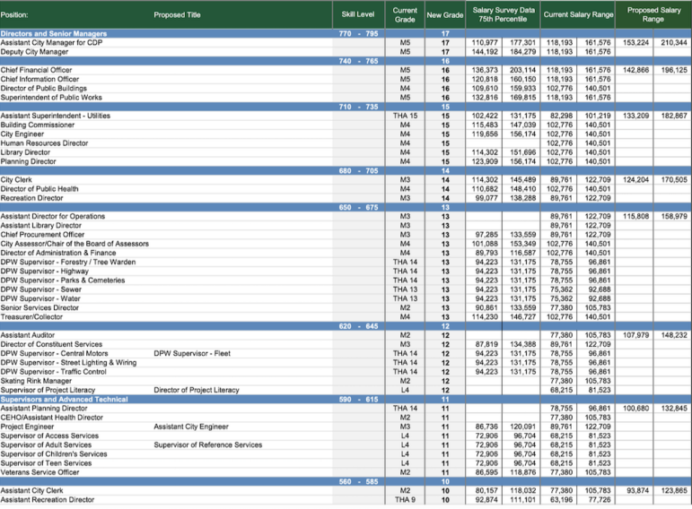The image size is (692, 509).
Task: Select the 'Veterans Service Officer' cell
Action: coord(39,472)
